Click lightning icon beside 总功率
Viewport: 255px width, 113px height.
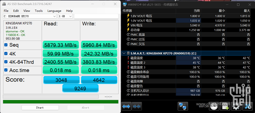[x=128, y=30]
